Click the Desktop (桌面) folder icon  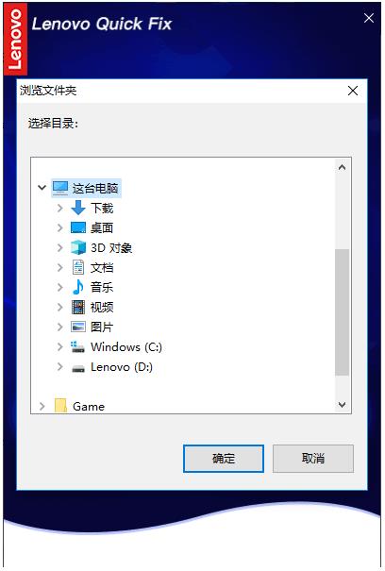point(78,228)
